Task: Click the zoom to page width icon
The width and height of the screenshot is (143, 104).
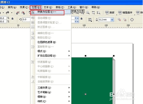Action: (98, 13)
